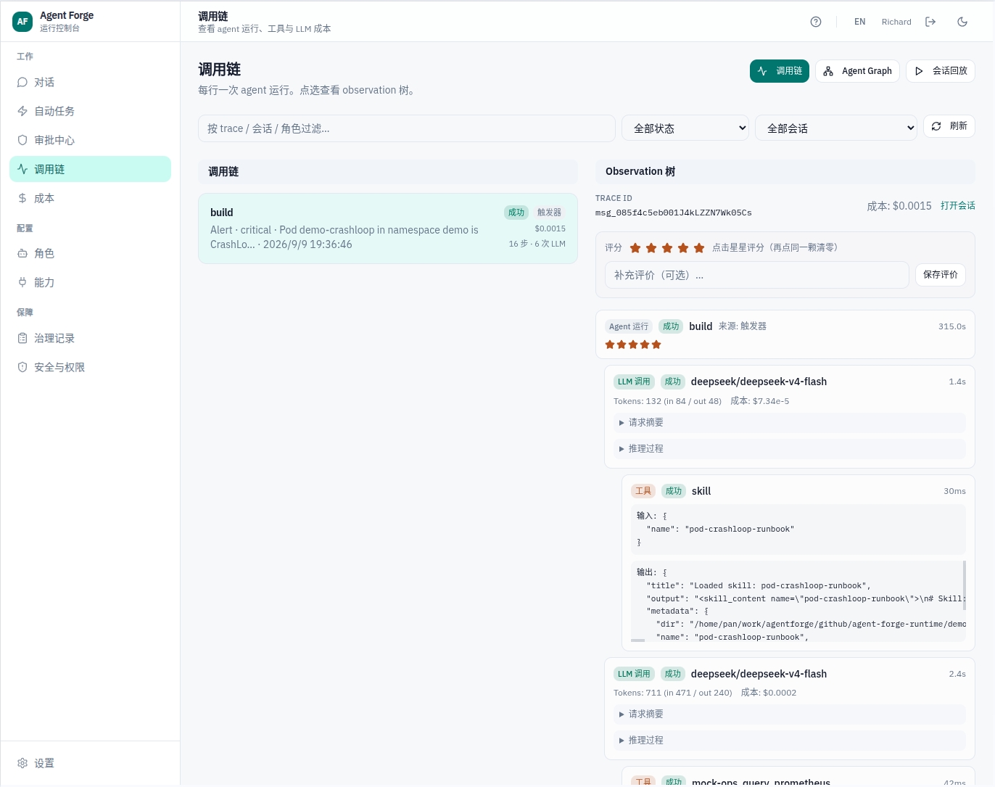Switch to the 会话回放 view
This screenshot has width=995, height=787.
point(941,71)
